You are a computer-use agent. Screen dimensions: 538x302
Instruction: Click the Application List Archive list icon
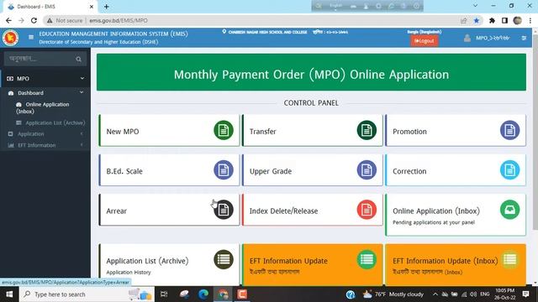[224, 259]
